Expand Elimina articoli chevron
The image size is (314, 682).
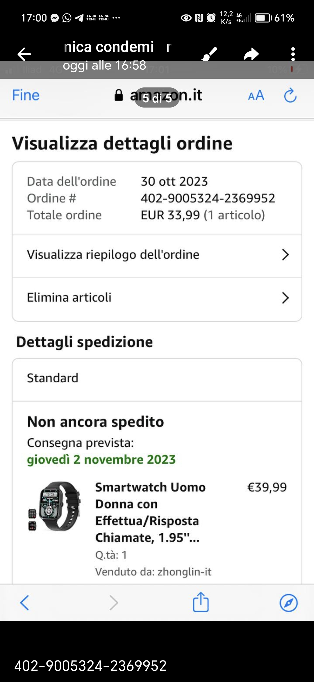285,298
